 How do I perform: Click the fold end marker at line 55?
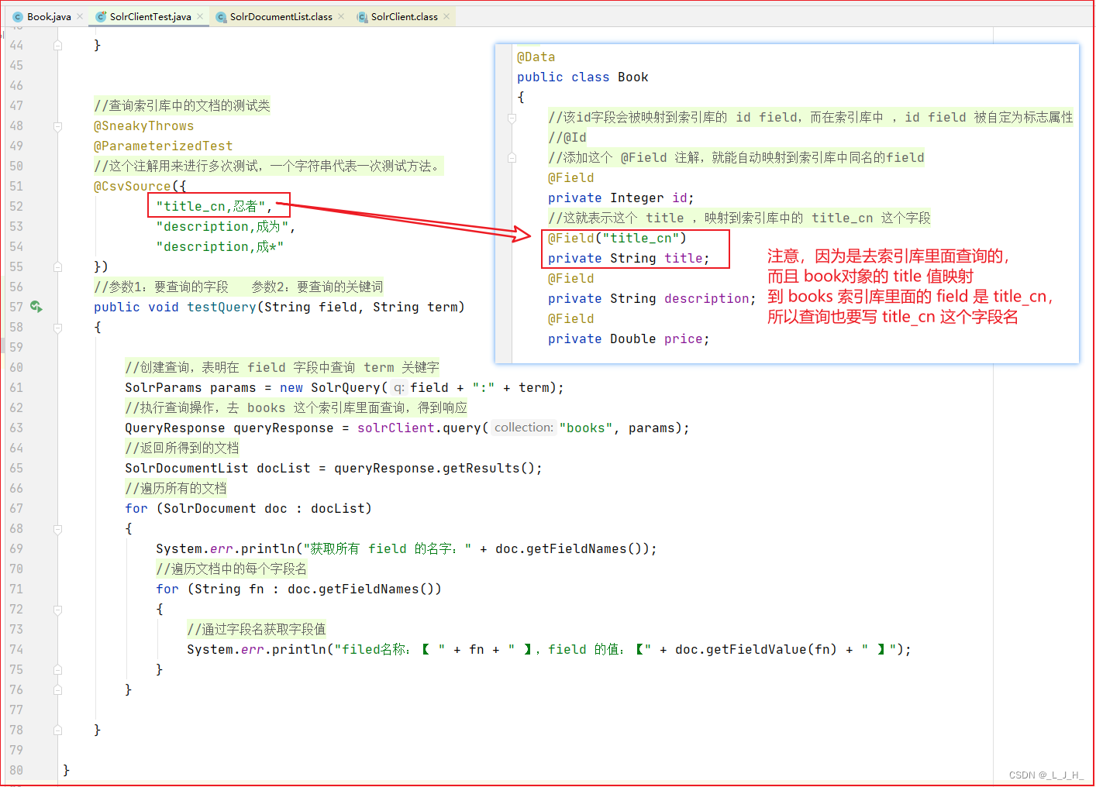58,266
